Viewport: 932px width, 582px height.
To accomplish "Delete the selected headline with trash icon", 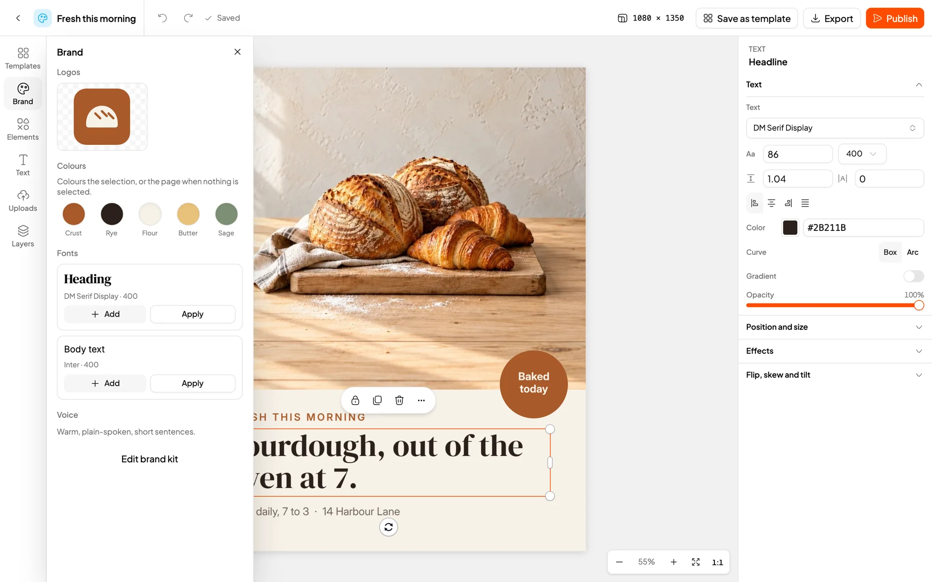I will point(399,400).
